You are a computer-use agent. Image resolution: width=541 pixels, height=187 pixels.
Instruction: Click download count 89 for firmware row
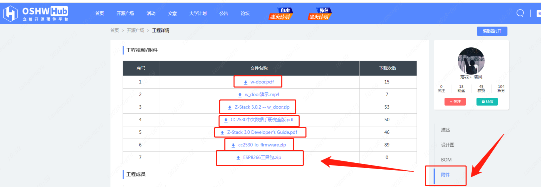(387, 145)
